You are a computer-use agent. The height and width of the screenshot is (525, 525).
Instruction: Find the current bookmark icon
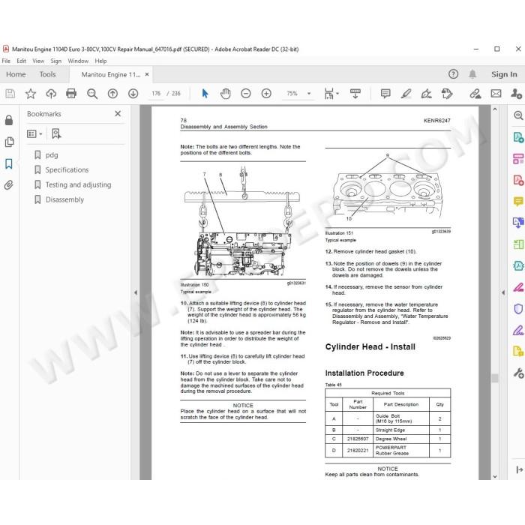point(56,134)
